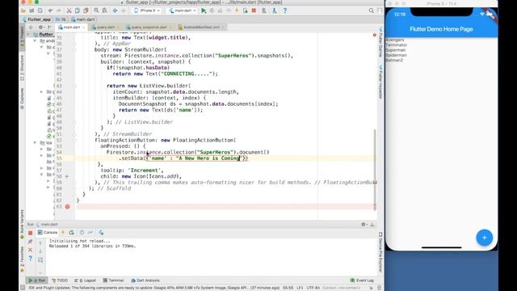Click the hot reload lightning icon in Run panel
The width and height of the screenshot is (517, 291).
[x=63, y=232]
